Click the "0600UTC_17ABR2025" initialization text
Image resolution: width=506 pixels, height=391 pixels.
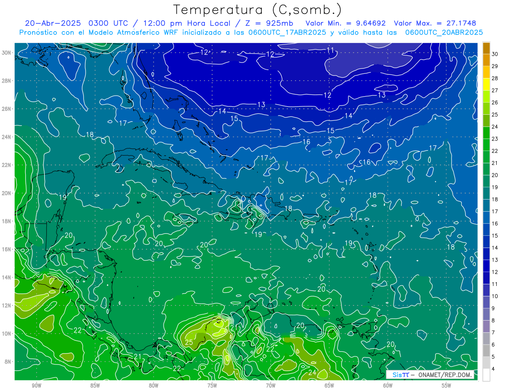click(x=286, y=32)
